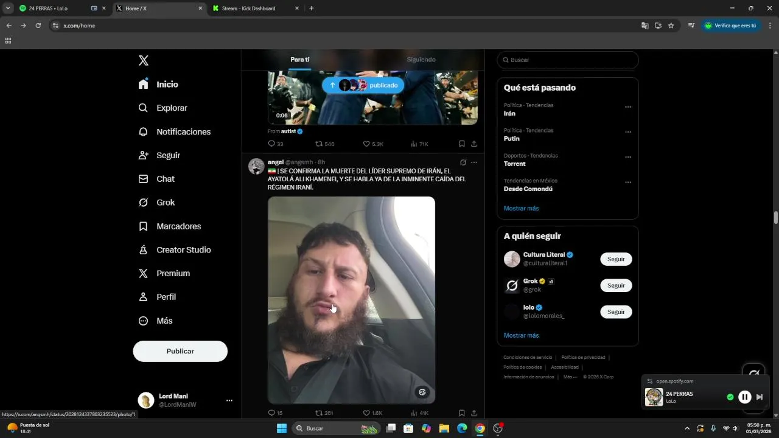The image size is (779, 438).
Task: Click the translate page icon
Action: 645,26
